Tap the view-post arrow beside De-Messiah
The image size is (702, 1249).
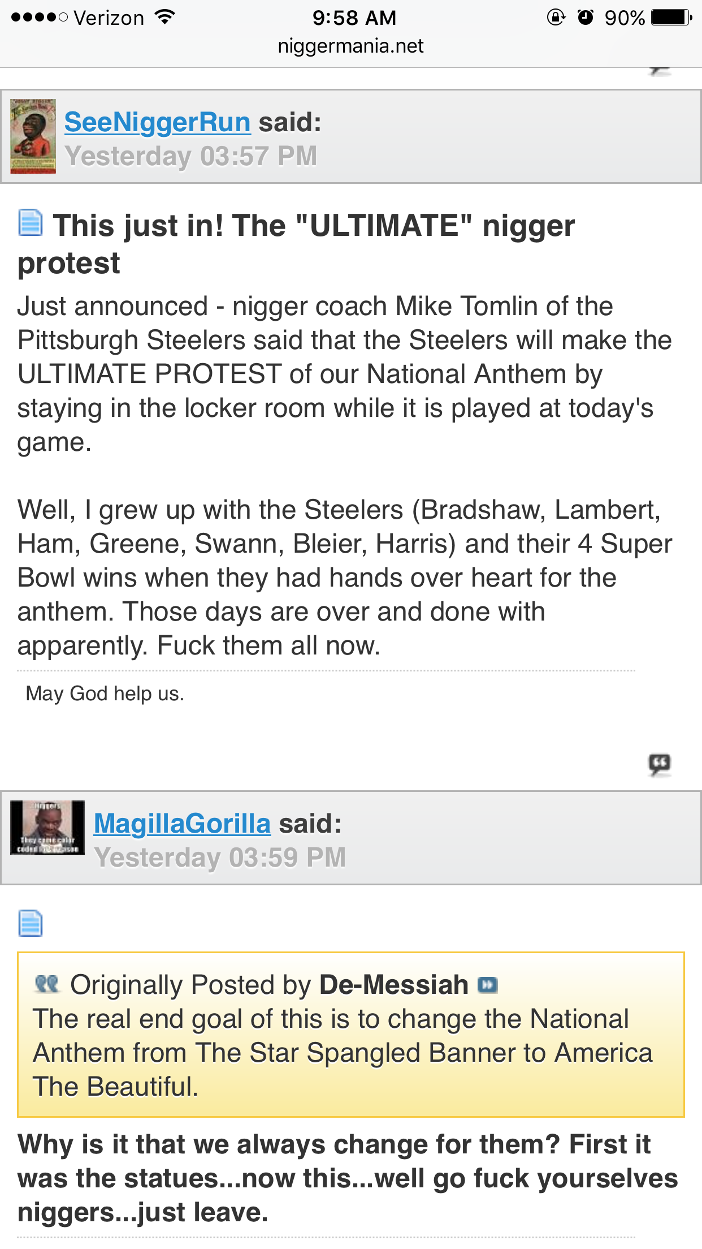click(x=487, y=985)
